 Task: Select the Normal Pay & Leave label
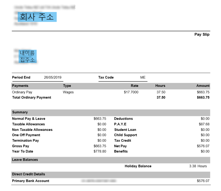click(29, 119)
